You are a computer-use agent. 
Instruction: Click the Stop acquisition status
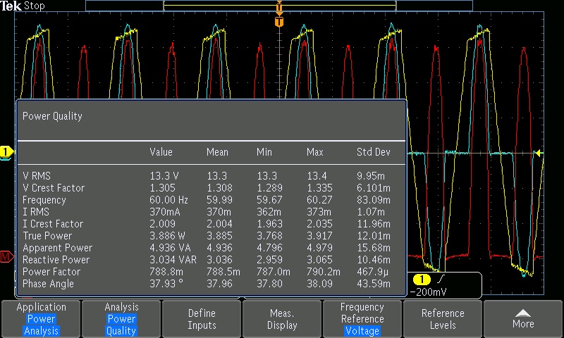(34, 6)
